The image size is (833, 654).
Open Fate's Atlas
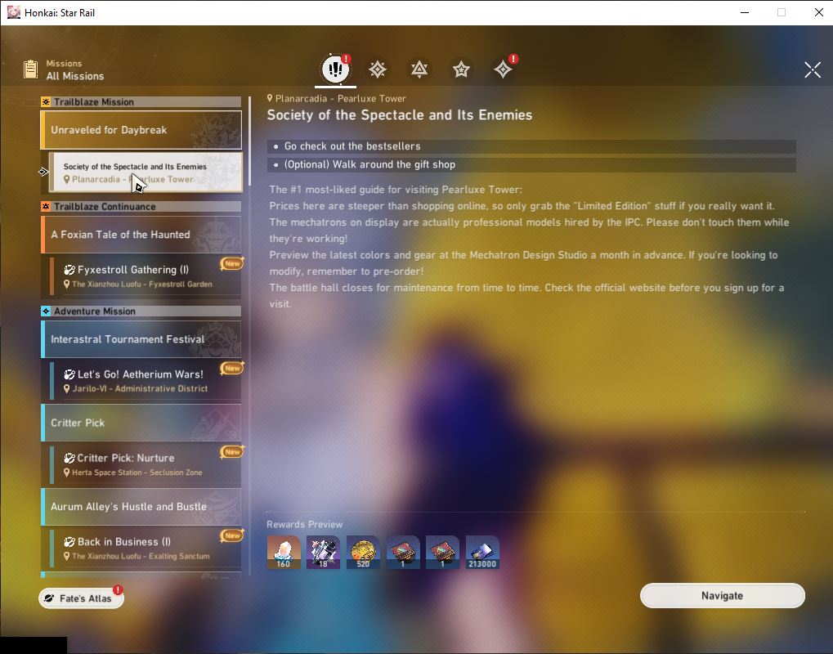[81, 598]
